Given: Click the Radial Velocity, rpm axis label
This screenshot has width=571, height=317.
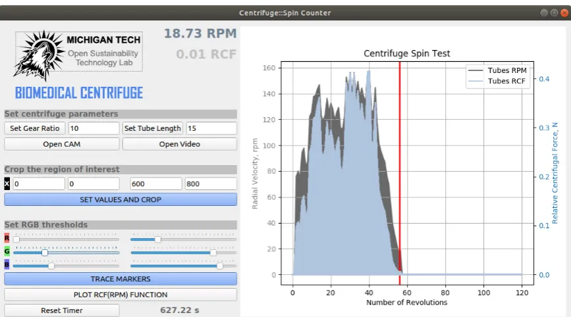Looking at the screenshot, I should [x=255, y=174].
